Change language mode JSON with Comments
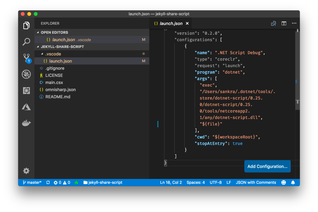The image size is (318, 212). (256, 182)
